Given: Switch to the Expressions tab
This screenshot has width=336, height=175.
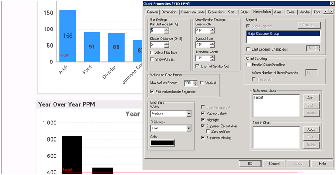Looking at the screenshot, I should (x=216, y=12).
